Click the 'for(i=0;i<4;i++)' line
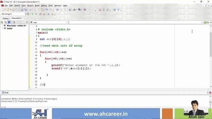The height and width of the screenshot is (119, 212). click(x=53, y=52)
